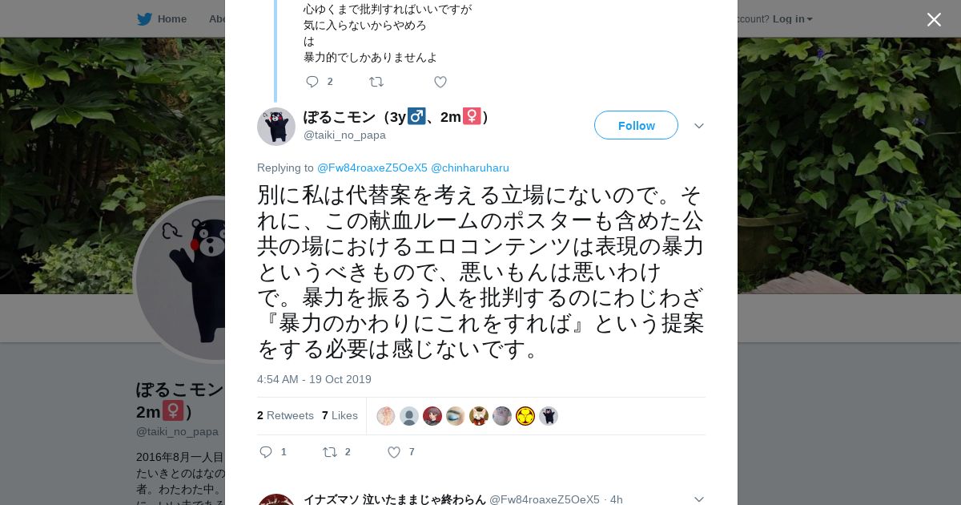The height and width of the screenshot is (505, 961).
Task: Like the main tweet with heart icon
Action: 394,452
